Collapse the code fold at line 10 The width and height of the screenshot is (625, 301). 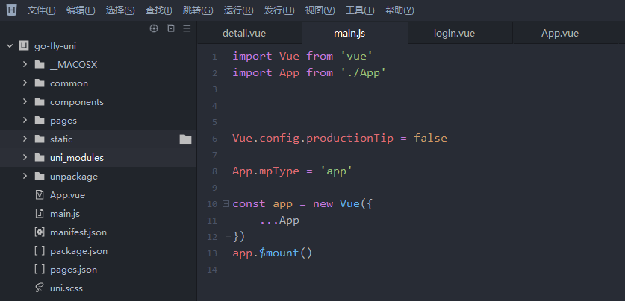tap(226, 203)
